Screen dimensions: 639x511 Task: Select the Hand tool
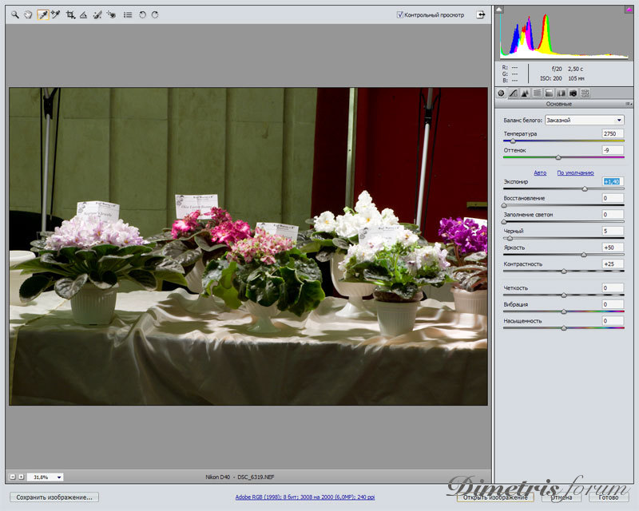28,14
